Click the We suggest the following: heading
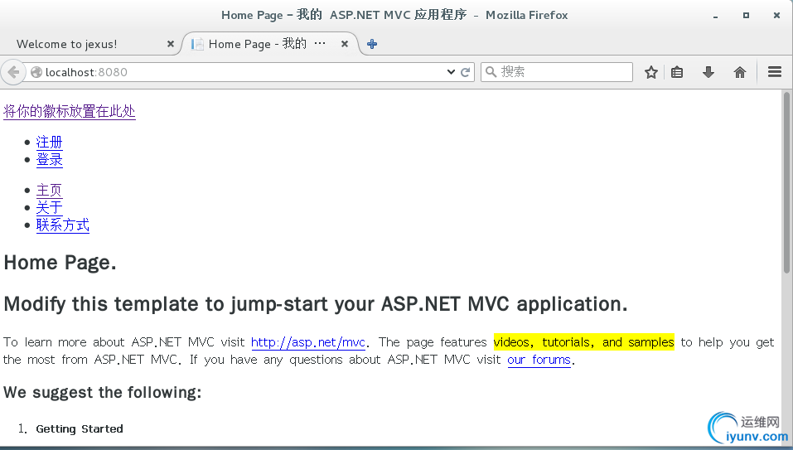The image size is (793, 450). pyautogui.click(x=102, y=392)
